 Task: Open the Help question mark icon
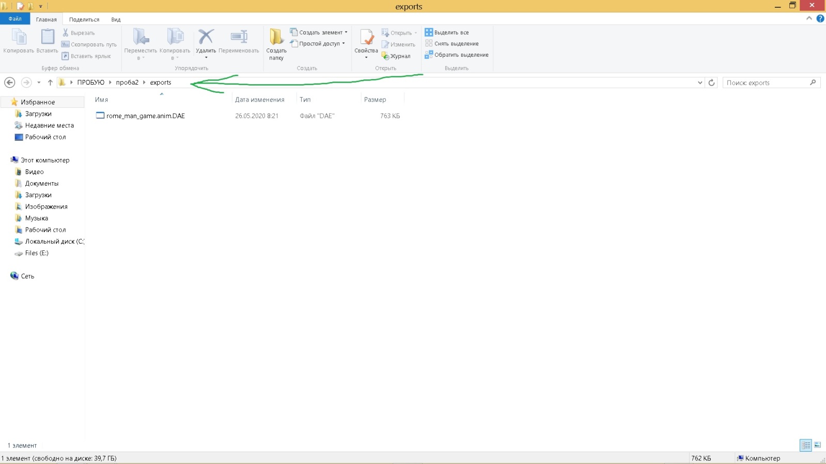820,19
